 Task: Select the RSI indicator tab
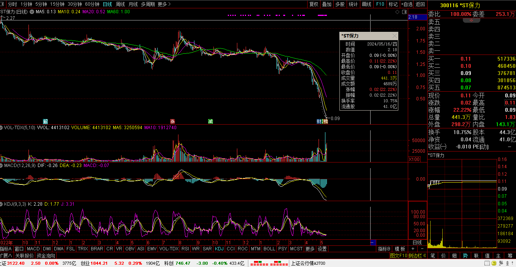pos(185,249)
